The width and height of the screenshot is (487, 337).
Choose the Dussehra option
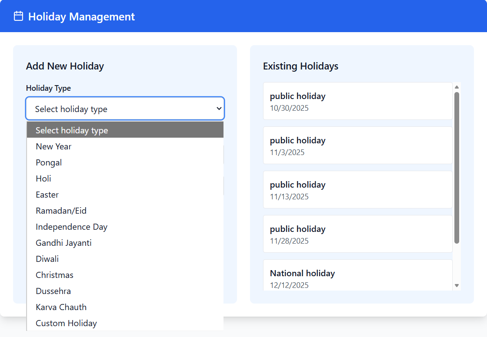[x=125, y=291]
